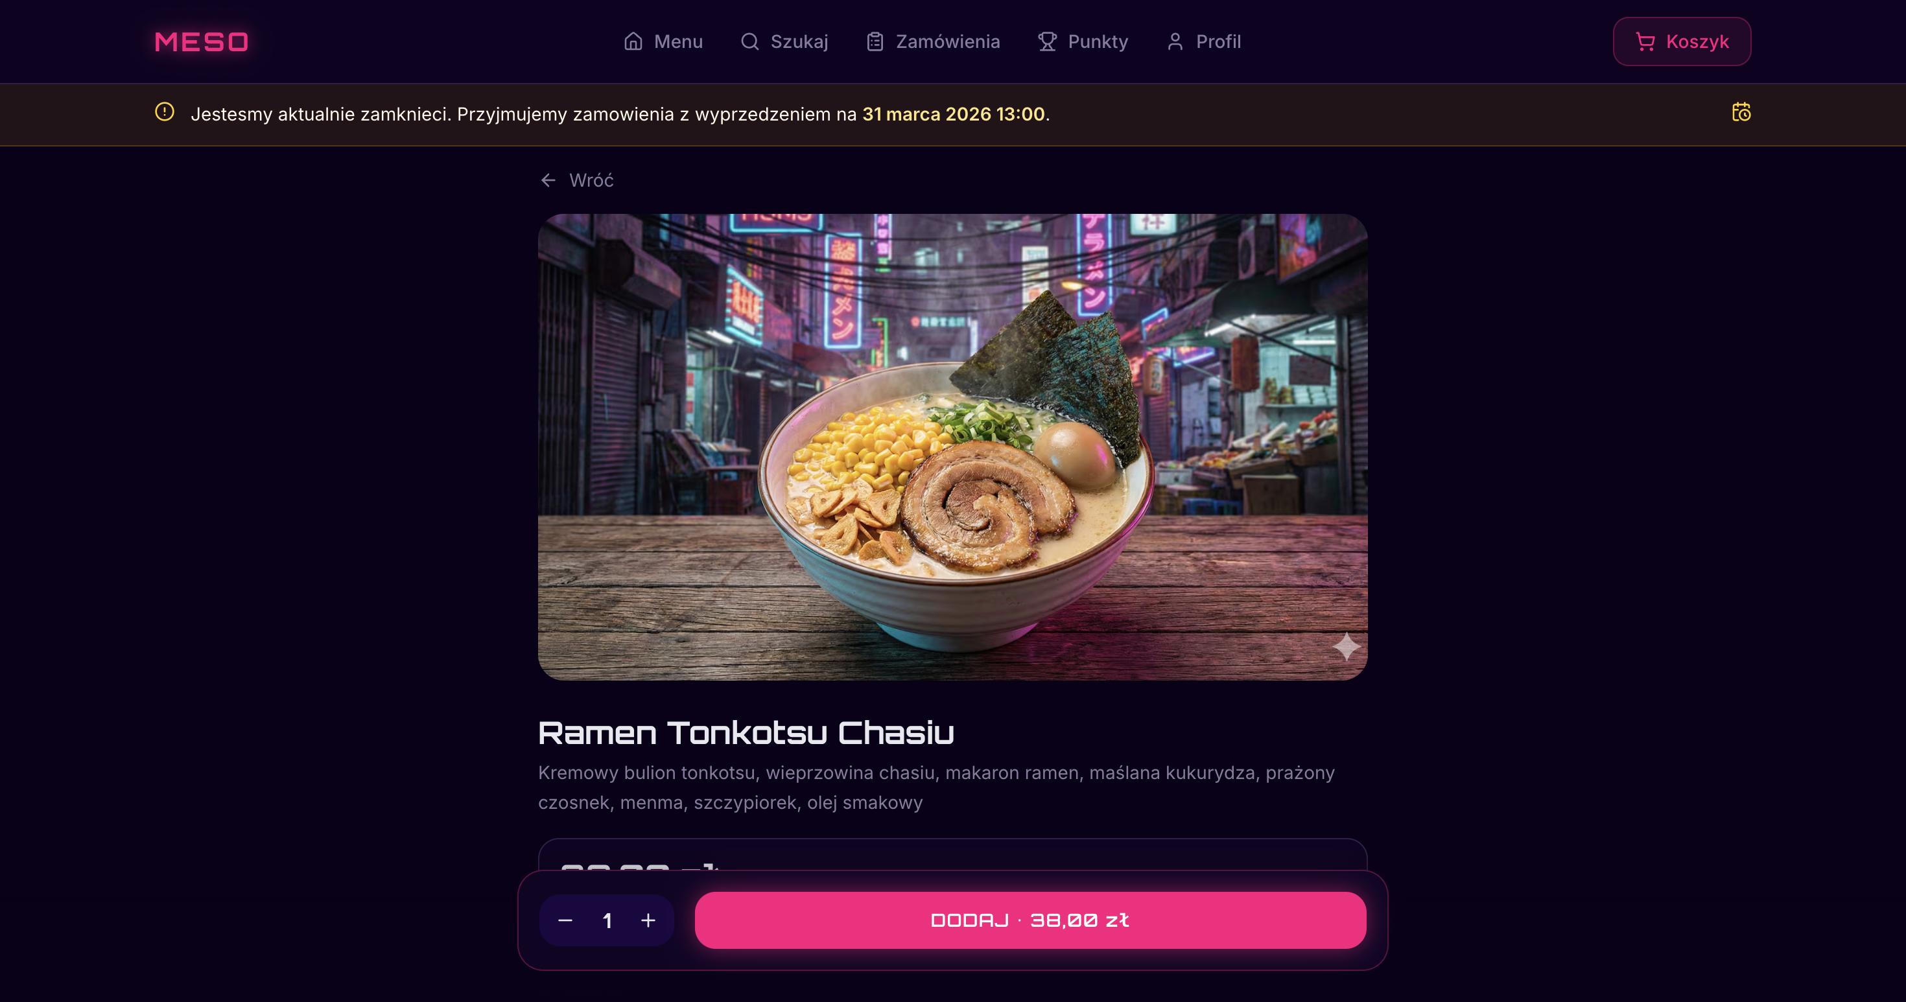The width and height of the screenshot is (1906, 1002).
Task: Click the person icon beside Profil
Action: (x=1175, y=41)
